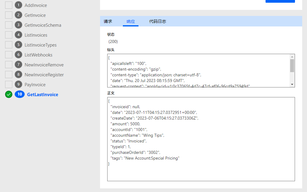The width and height of the screenshot is (307, 192).
Task: Tick the checkbox next to ListInvoiceTypes
Action: tap(9, 45)
